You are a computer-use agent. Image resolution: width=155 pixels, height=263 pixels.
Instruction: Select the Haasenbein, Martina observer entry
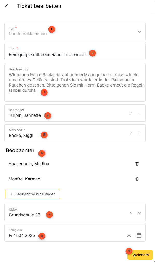pos(29,164)
